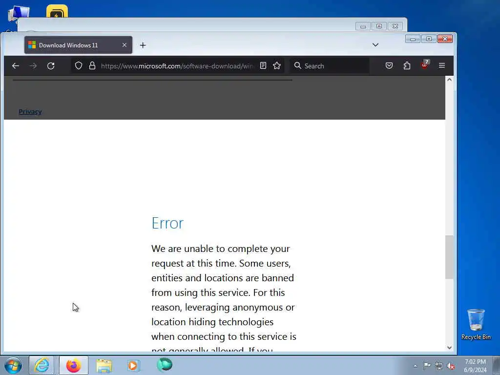500x375 pixels.
Task: Open uBlock extension with badge 7
Action: [x=425, y=65]
